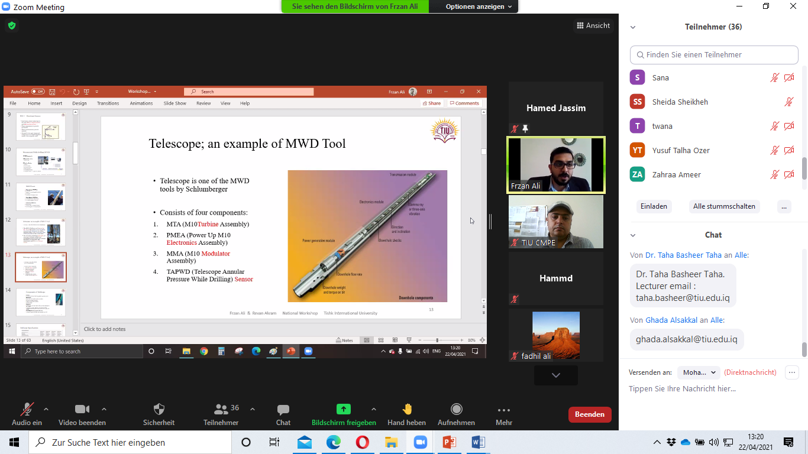Unmute microphone with Audio ein
The height and width of the screenshot is (454, 808).
27,409
